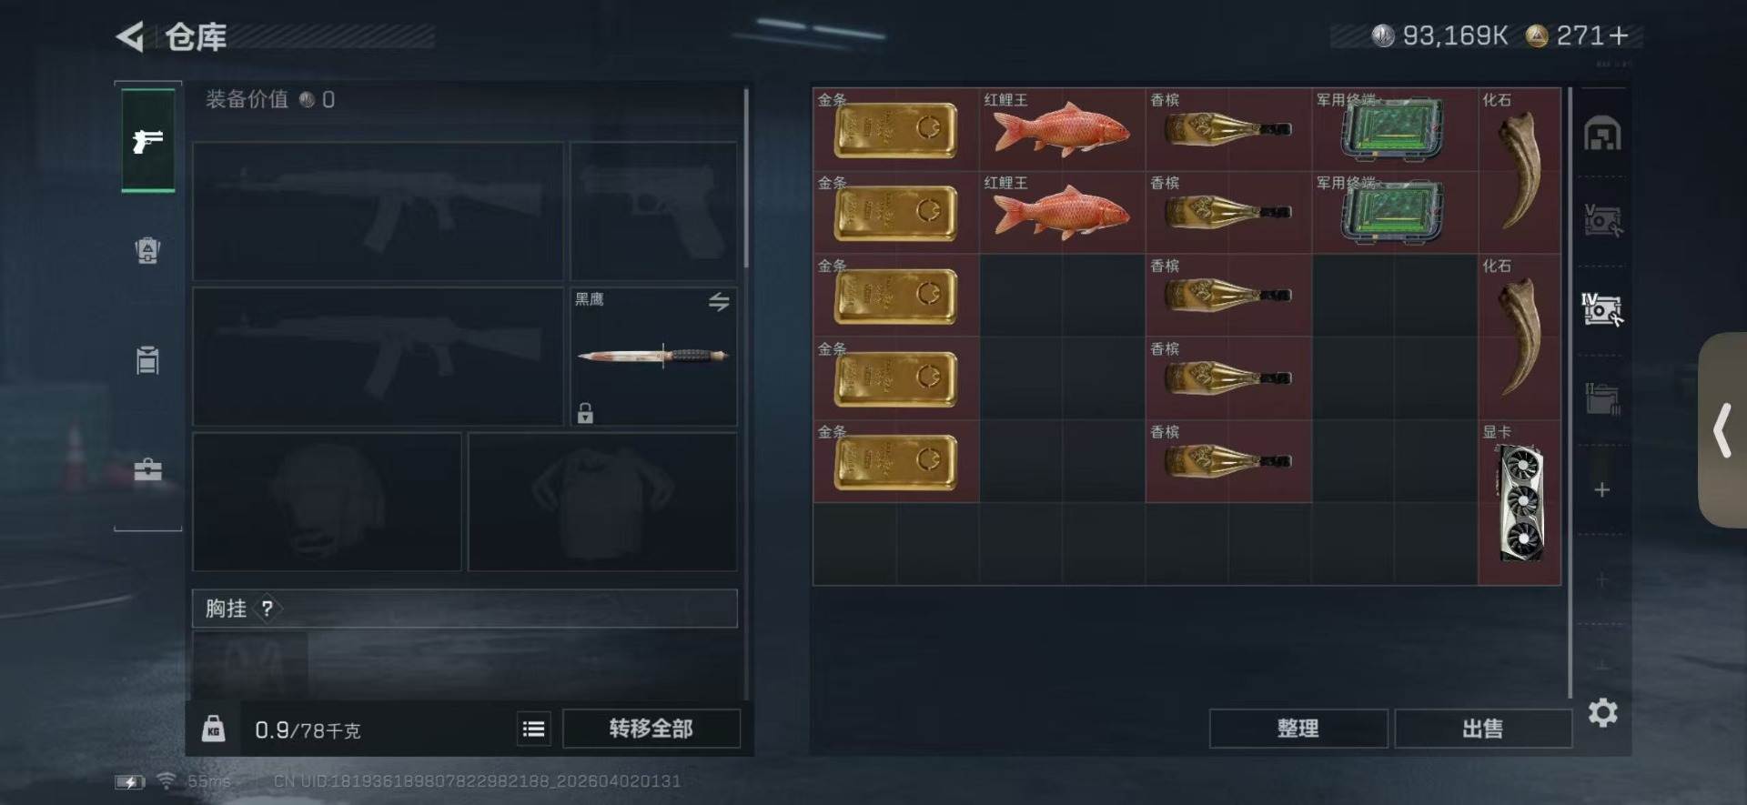This screenshot has width=1747, height=805.
Task: Select the 显卡 graphics card item
Action: pos(1520,502)
